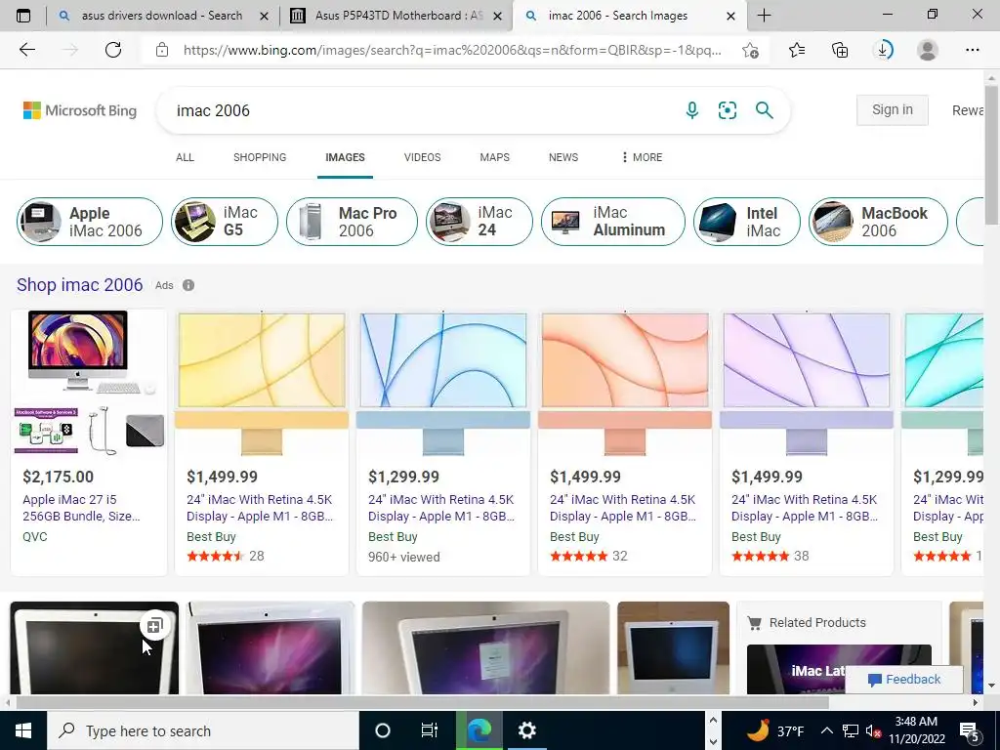Open Task View on taskbar

click(x=430, y=730)
